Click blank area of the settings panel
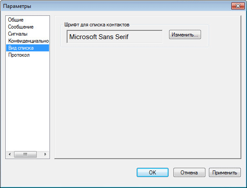This screenshot has height=188, width=247. [148, 103]
